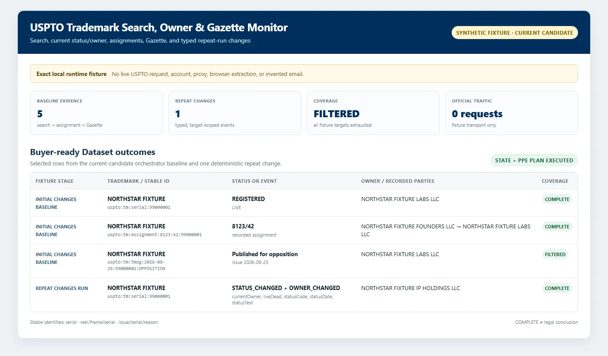Click the Buyer-ready Dataset outcomes heading
This screenshot has width=608, height=356.
[93, 152]
